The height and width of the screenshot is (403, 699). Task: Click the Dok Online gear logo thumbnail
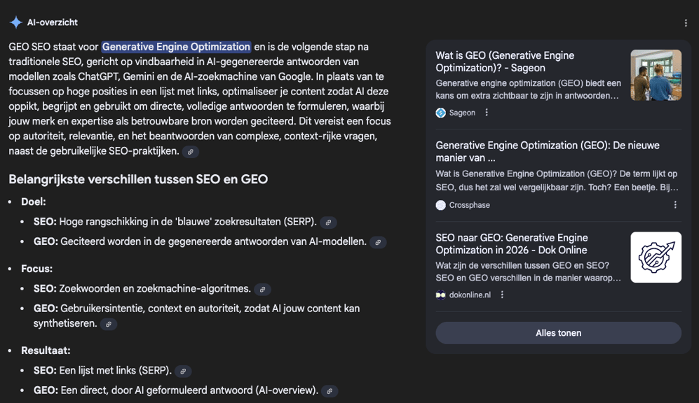(656, 257)
